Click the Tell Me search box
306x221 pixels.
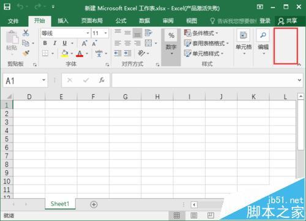(x=233, y=21)
